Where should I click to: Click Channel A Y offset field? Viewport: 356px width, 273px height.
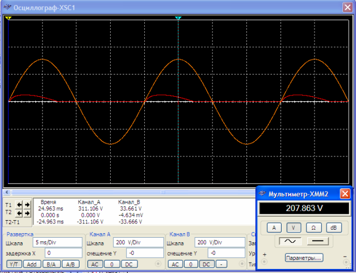(x=145, y=253)
